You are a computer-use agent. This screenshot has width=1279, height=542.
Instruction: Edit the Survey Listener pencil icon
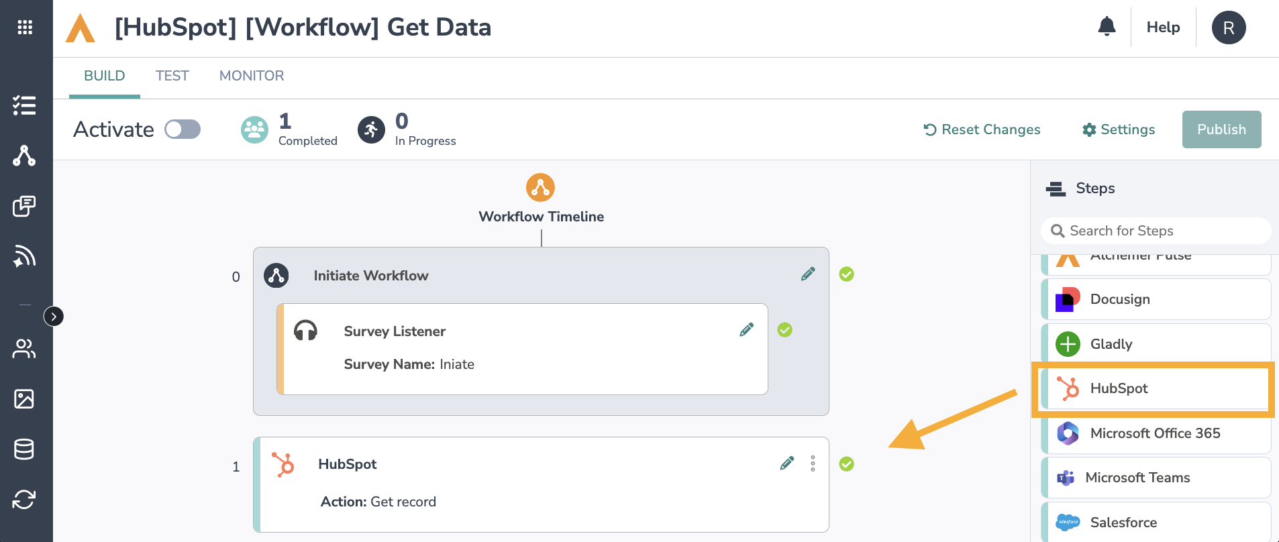[x=746, y=329]
